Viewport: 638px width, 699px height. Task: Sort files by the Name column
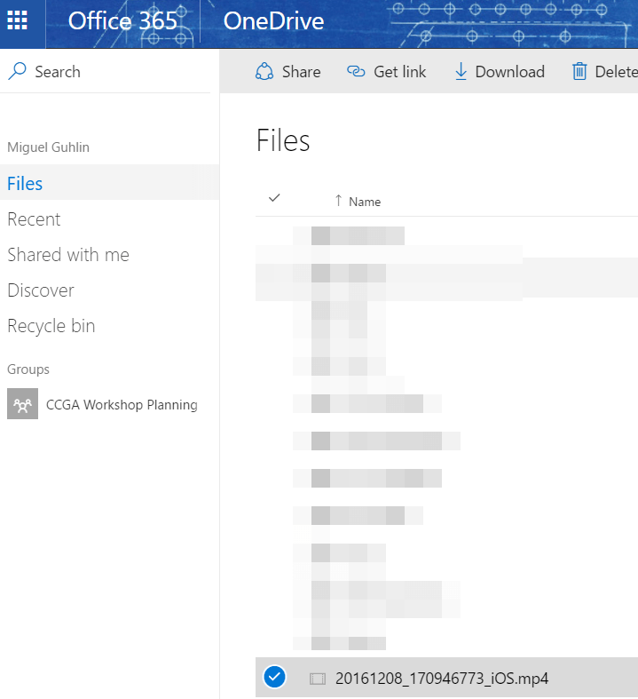coord(365,202)
